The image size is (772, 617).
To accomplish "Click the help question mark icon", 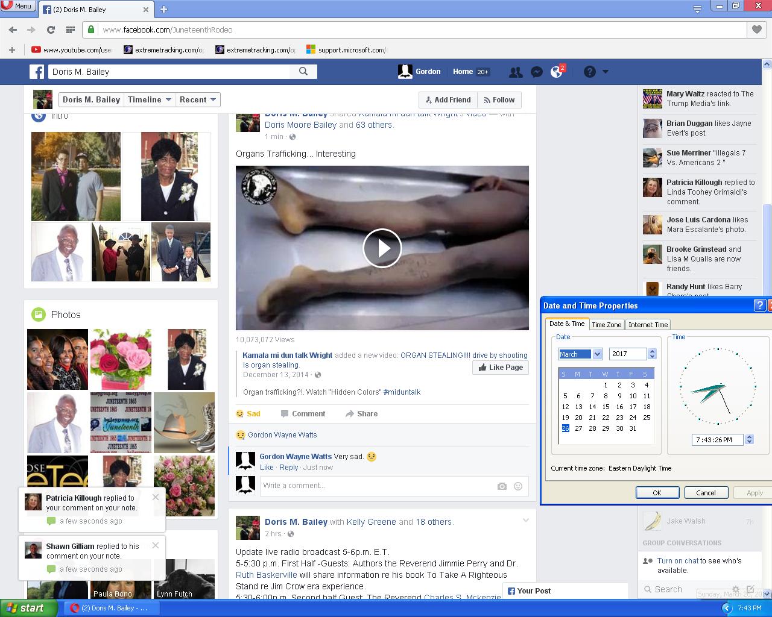I will point(590,72).
